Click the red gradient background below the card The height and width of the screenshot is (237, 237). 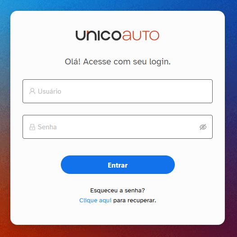(118, 231)
